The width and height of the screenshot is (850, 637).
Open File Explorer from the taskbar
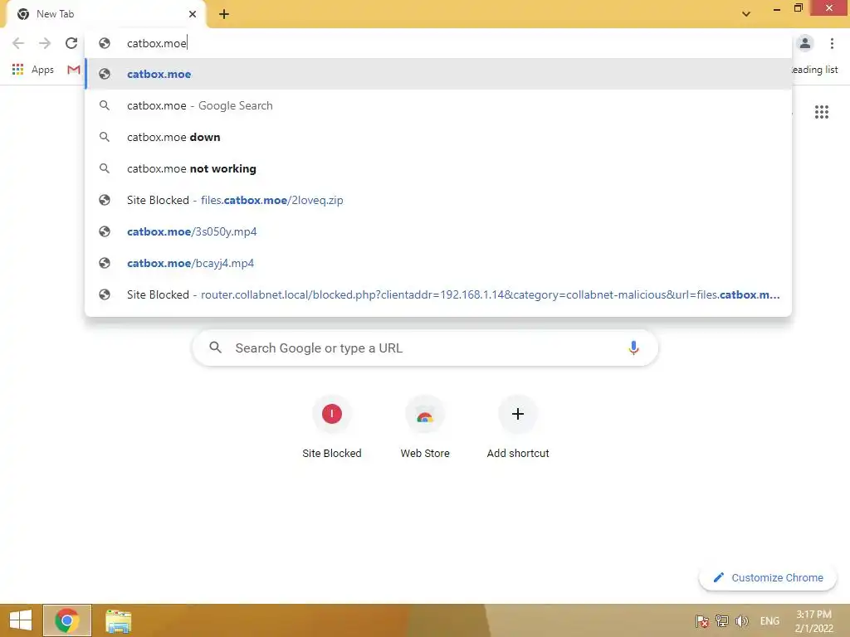tap(118, 620)
